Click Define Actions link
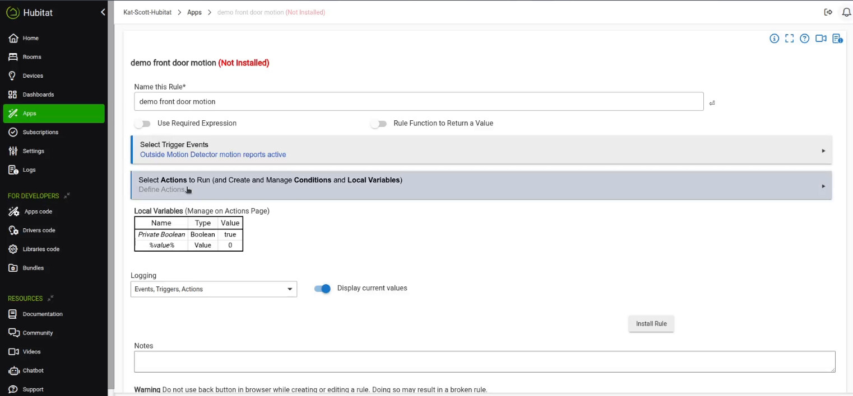This screenshot has width=853, height=396. pyautogui.click(x=162, y=190)
